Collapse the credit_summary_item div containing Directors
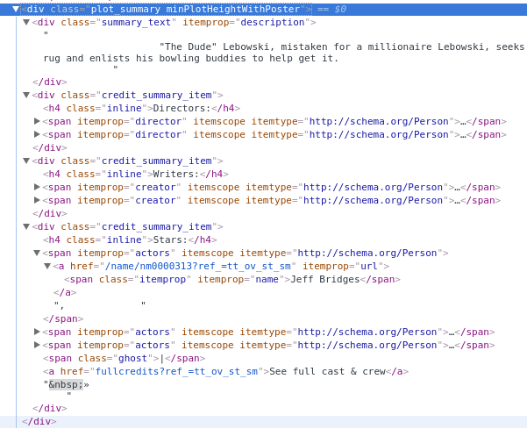The image size is (527, 429). pos(26,95)
